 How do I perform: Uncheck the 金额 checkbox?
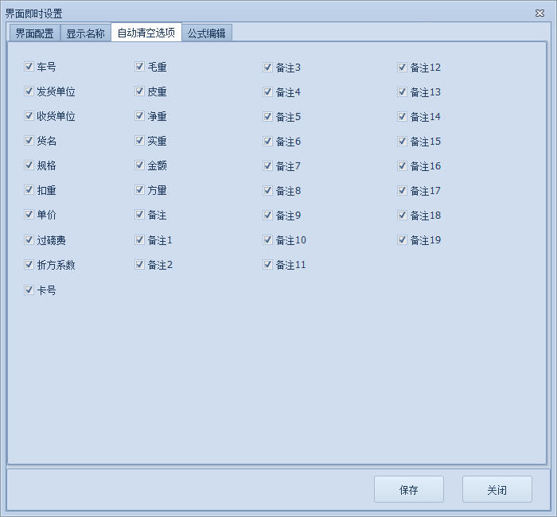[x=139, y=165]
